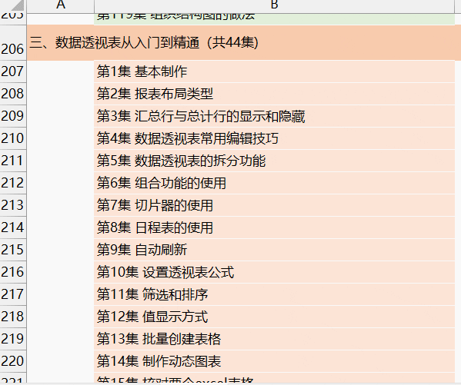Image resolution: width=461 pixels, height=385 pixels.
Task: Select row 206 header
Action: click(x=13, y=43)
